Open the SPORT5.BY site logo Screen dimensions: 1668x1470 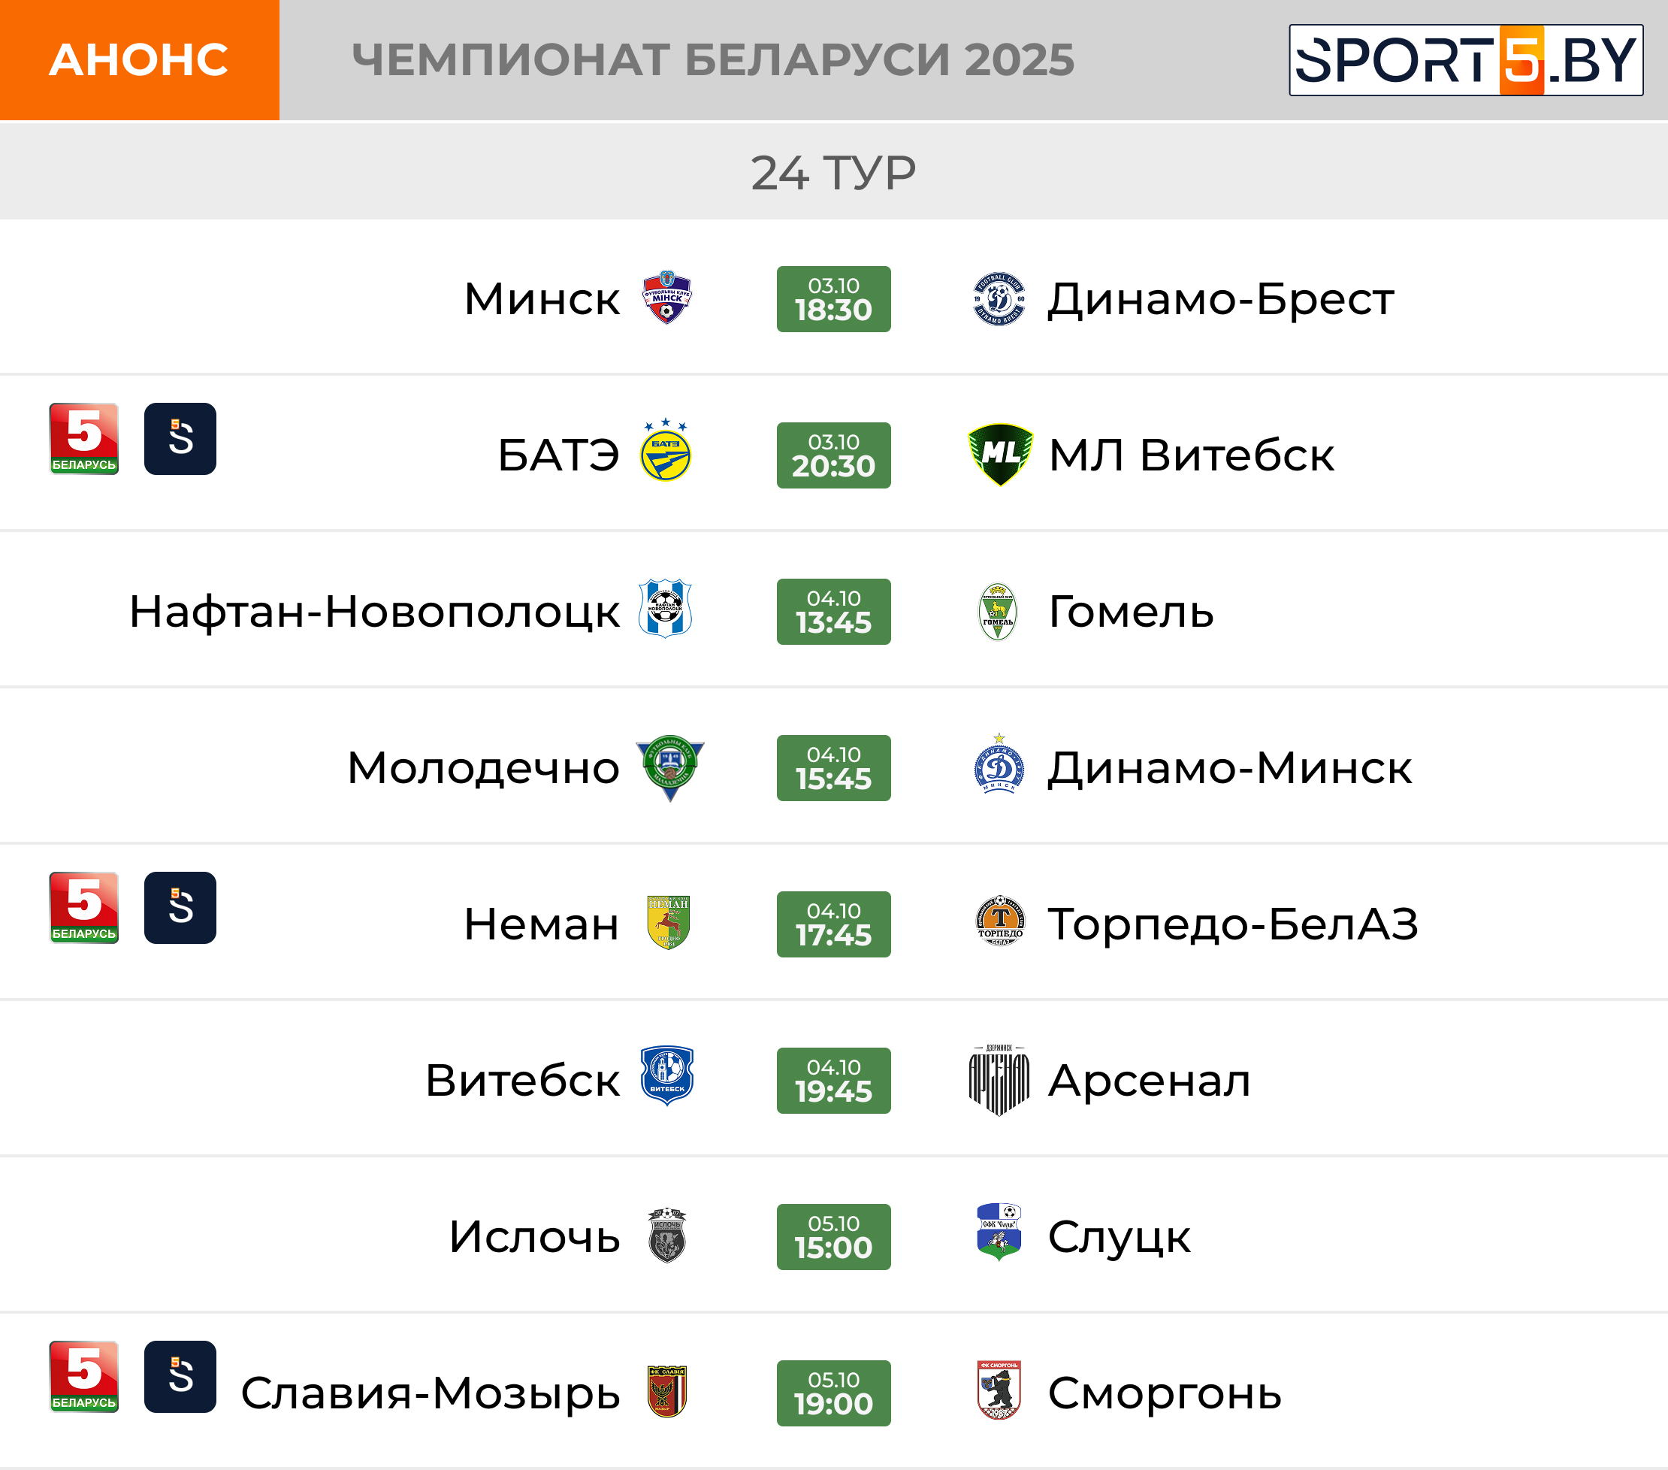1466,60
